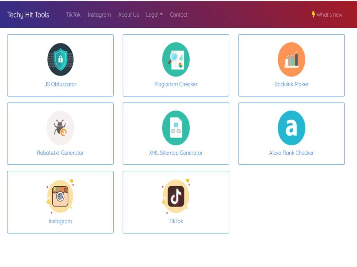Screen dimensions: 357x267
Task: Open the TikTok menu item
Action: [x=73, y=15]
